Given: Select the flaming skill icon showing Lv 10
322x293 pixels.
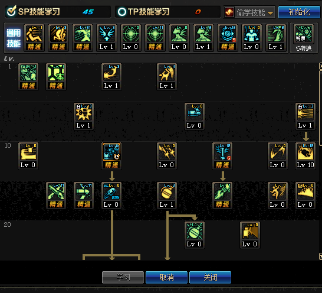Looking at the screenshot, I should (x=305, y=156).
